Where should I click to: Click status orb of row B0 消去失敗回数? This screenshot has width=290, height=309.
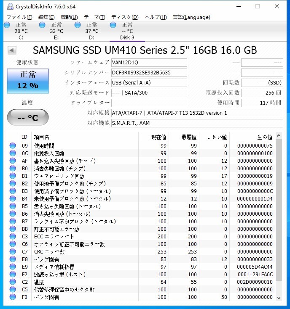point(13,168)
